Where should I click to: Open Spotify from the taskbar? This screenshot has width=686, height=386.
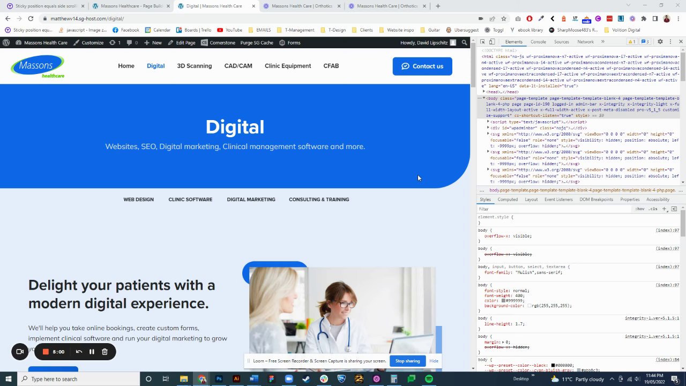pyautogui.click(x=429, y=379)
